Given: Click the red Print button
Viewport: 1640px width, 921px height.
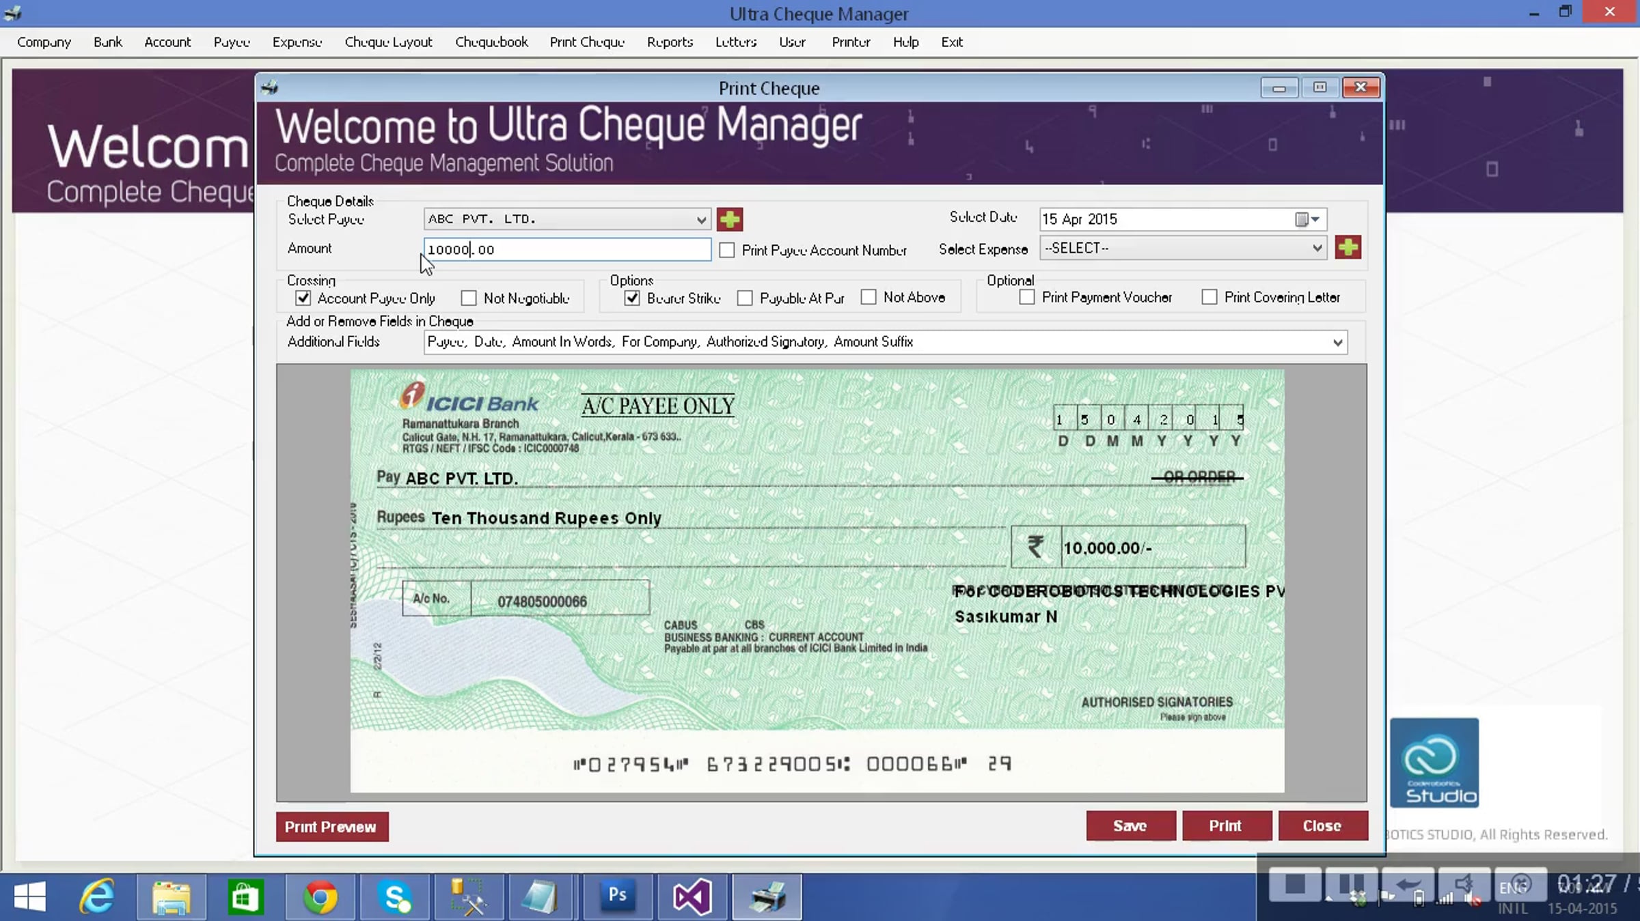Looking at the screenshot, I should click(1226, 826).
